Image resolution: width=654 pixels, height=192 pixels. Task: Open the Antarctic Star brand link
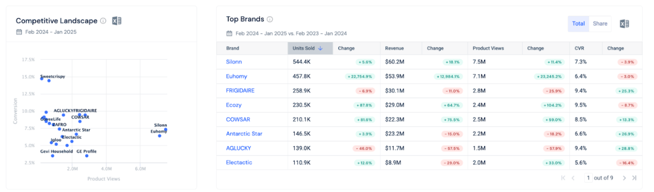(x=244, y=134)
